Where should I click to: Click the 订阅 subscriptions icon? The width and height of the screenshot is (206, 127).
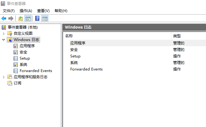coord(10,83)
